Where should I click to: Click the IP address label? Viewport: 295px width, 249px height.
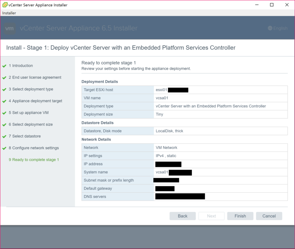click(x=93, y=164)
